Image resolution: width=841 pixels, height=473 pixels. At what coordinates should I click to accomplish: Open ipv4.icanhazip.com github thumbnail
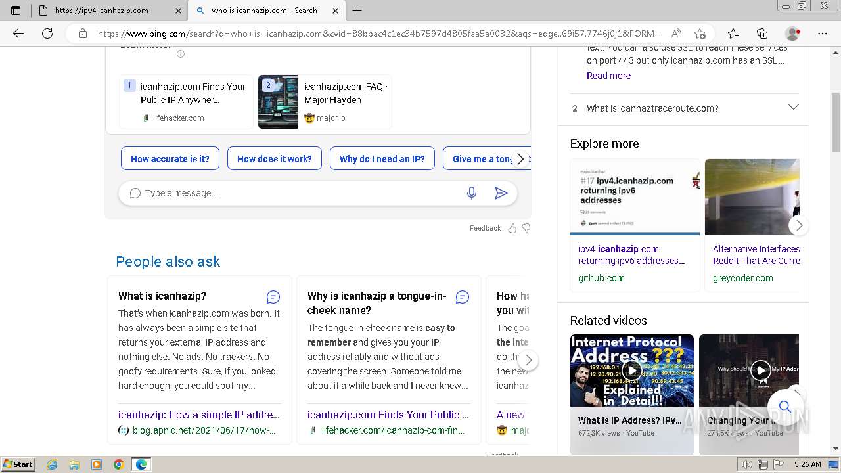(x=635, y=197)
